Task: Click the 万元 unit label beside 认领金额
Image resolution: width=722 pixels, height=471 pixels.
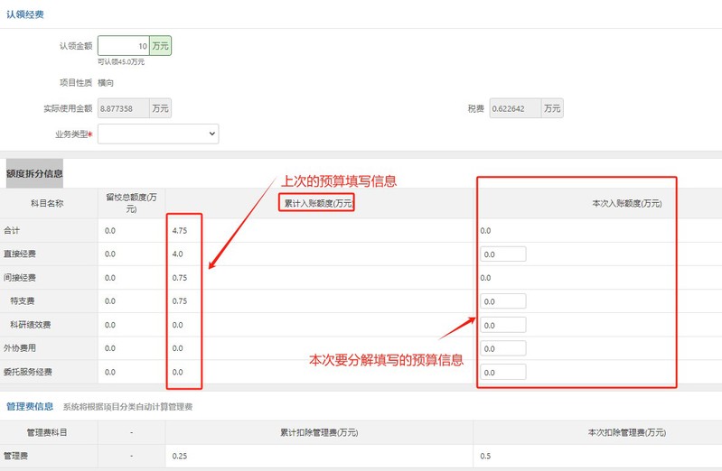Action: click(160, 46)
